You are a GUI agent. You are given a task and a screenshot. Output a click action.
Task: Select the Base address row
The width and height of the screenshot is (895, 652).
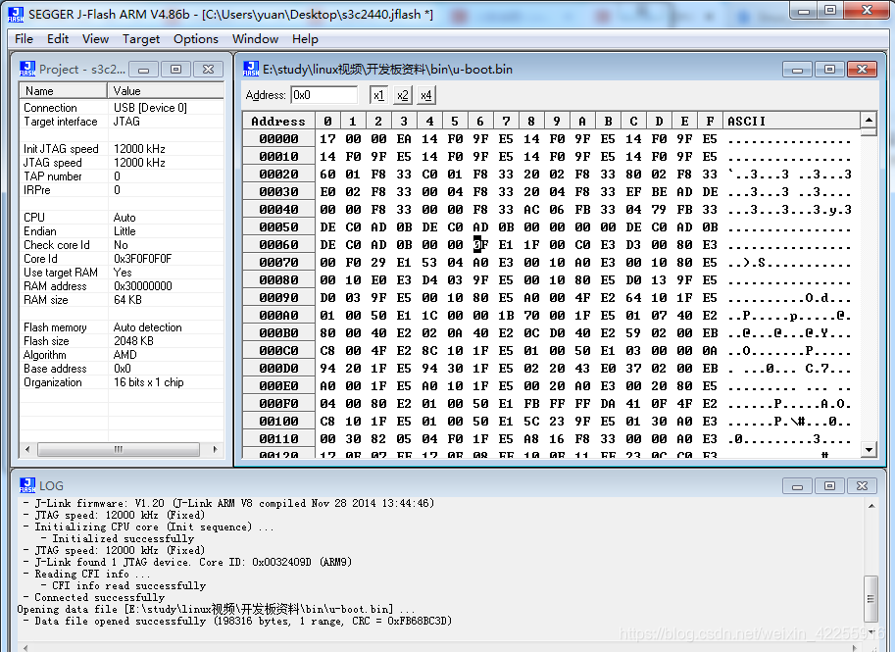point(122,369)
